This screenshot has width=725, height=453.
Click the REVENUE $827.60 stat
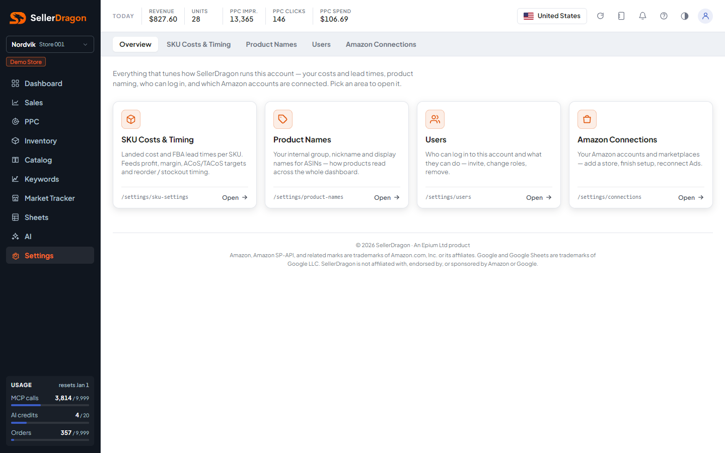(x=163, y=16)
